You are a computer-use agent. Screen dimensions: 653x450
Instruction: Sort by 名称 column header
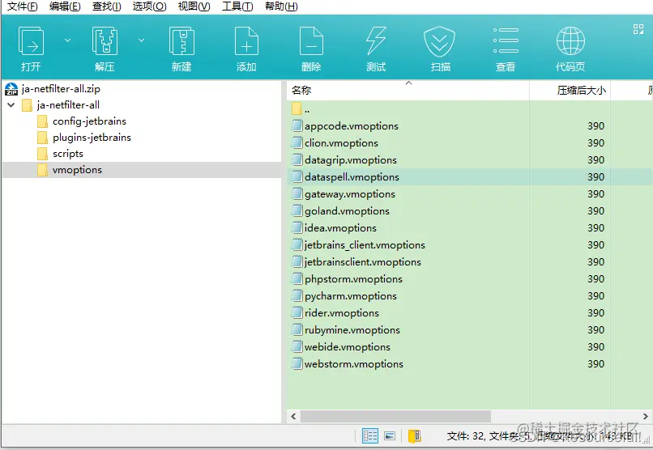[408, 91]
